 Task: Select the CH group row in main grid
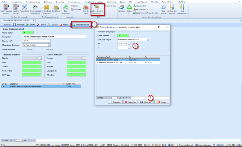point(41,87)
